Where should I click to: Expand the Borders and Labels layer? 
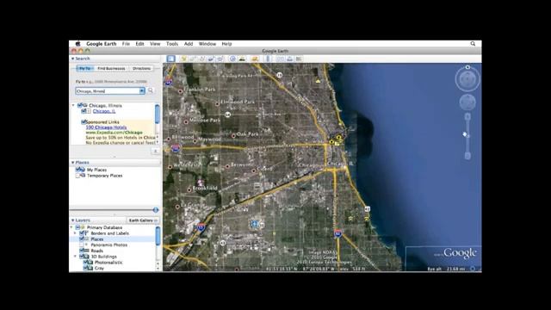pos(75,233)
